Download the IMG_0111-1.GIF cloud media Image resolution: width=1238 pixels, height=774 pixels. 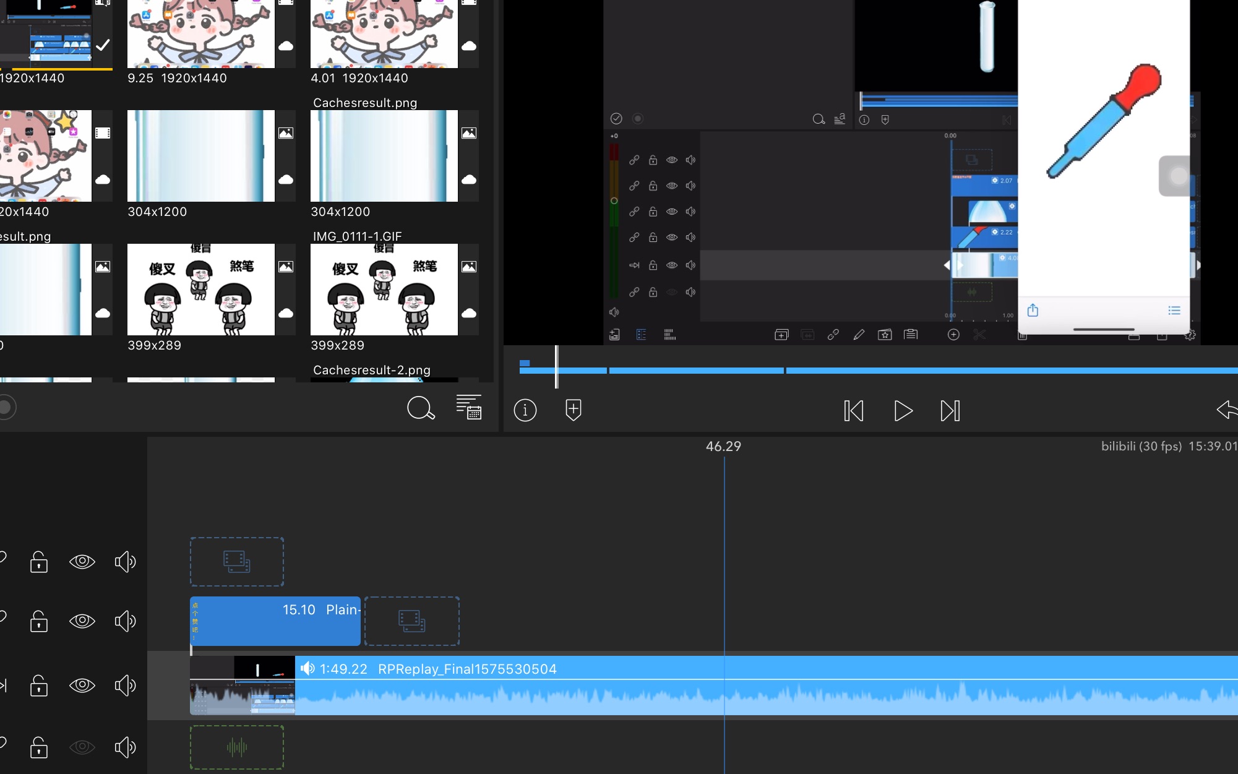click(469, 313)
